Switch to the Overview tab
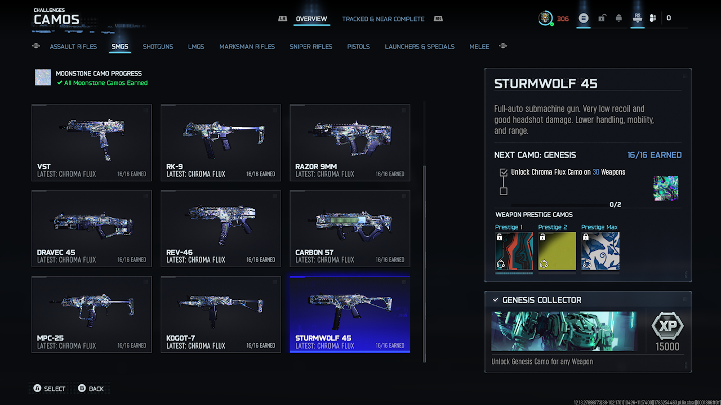The image size is (721, 405). pyautogui.click(x=311, y=19)
